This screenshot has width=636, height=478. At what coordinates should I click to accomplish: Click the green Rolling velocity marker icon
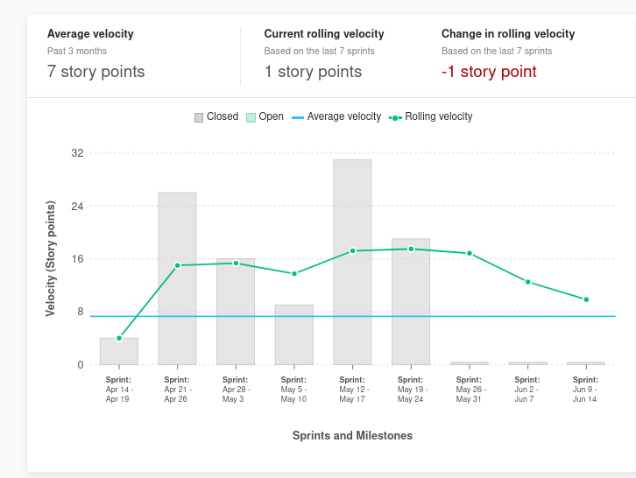395,117
